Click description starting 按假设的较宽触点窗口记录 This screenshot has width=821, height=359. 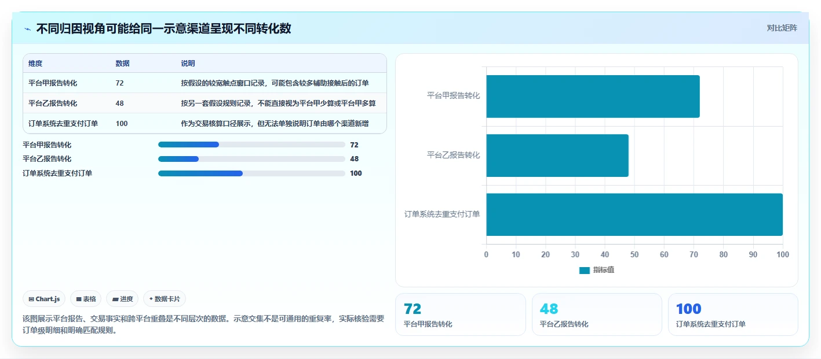(275, 83)
